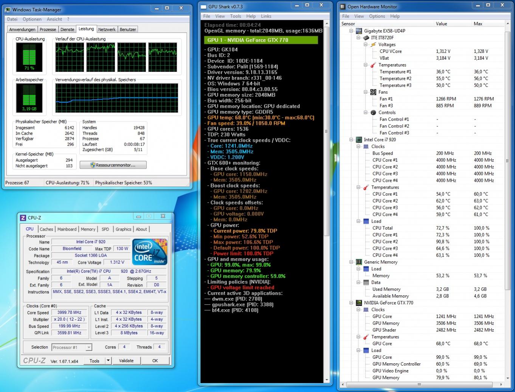Click the thermometer icon under ITE IT8720F

coord(373,65)
